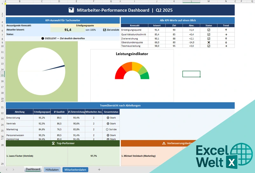Toggle the status checkbox for Erledigungsquote
Screen dimensions: 255x173
[x=209, y=30]
